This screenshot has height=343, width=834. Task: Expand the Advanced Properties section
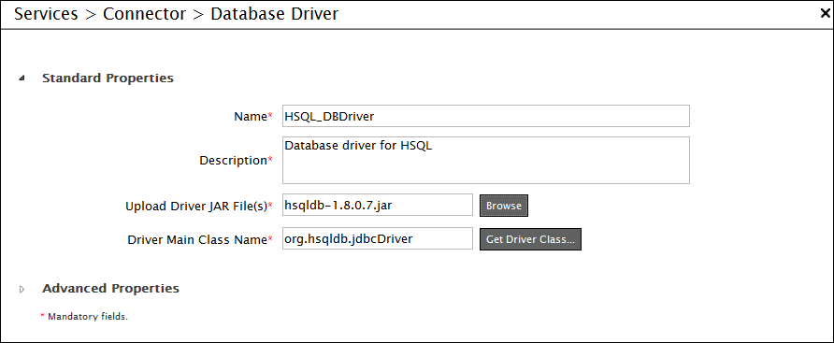[x=22, y=290]
